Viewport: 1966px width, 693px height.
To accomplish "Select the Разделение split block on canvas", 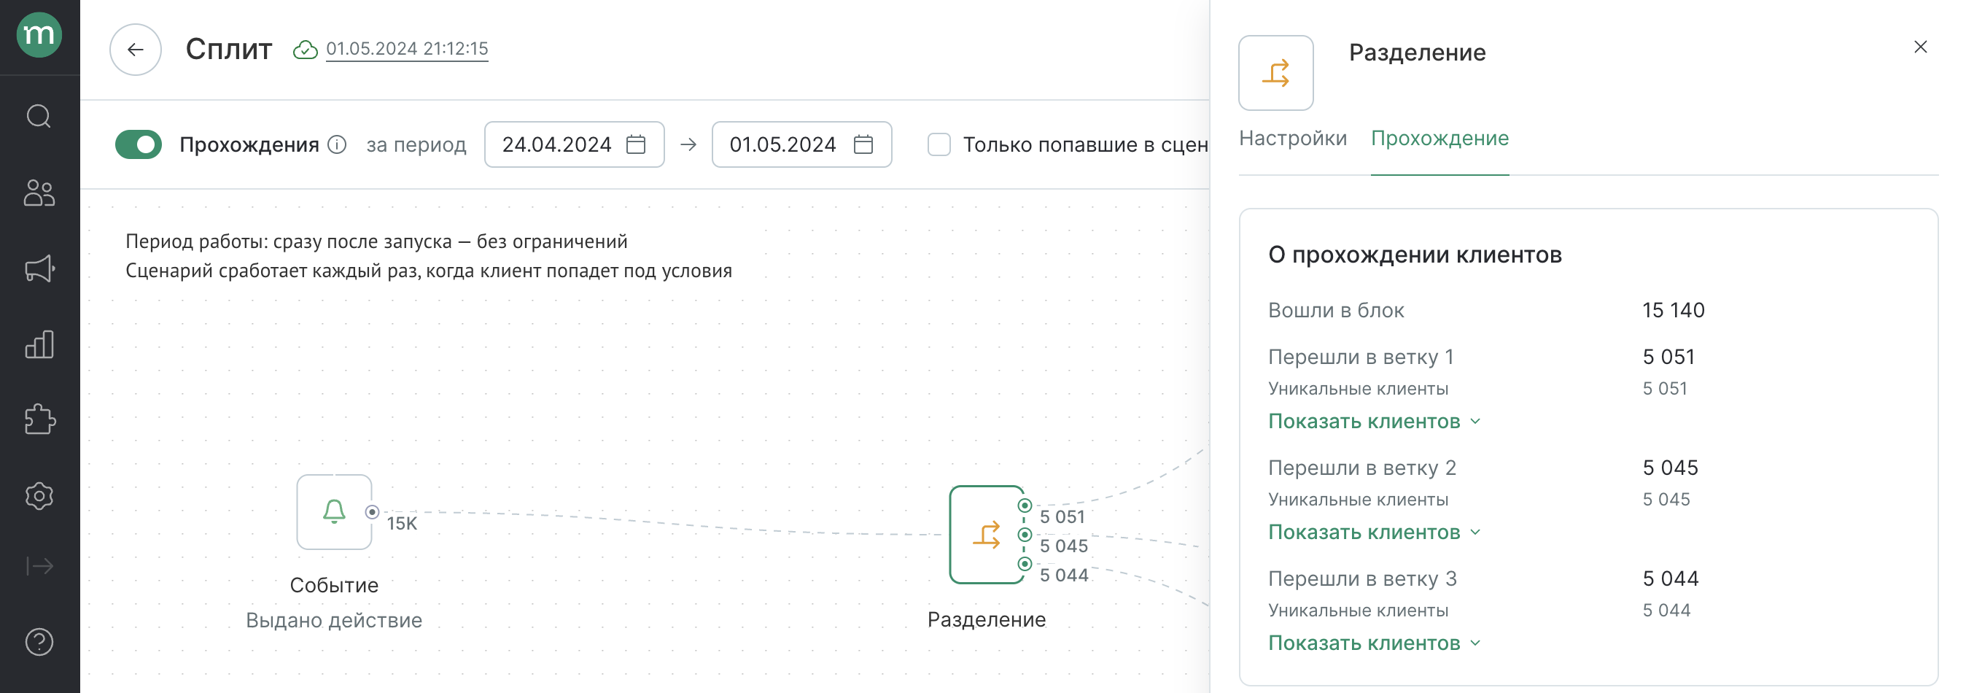I will (x=987, y=535).
